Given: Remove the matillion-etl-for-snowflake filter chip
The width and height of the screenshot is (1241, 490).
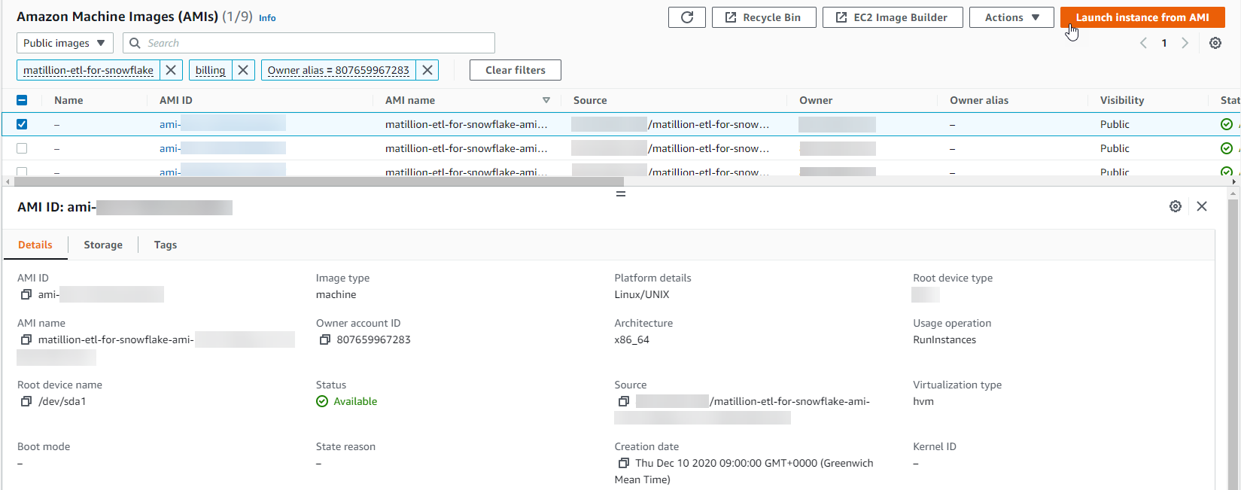Looking at the screenshot, I should click(171, 70).
